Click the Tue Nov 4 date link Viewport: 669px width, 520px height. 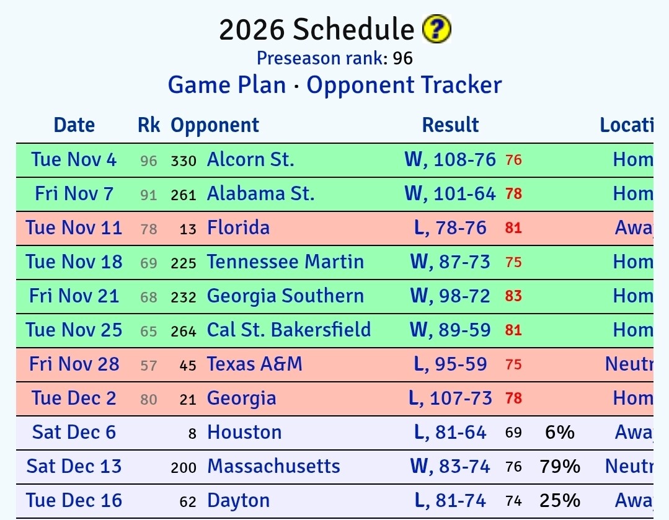pyautogui.click(x=74, y=160)
